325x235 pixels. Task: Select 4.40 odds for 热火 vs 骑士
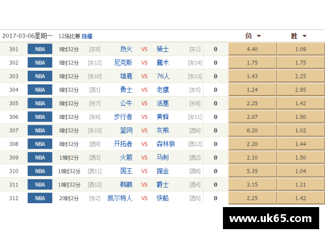tap(252, 49)
